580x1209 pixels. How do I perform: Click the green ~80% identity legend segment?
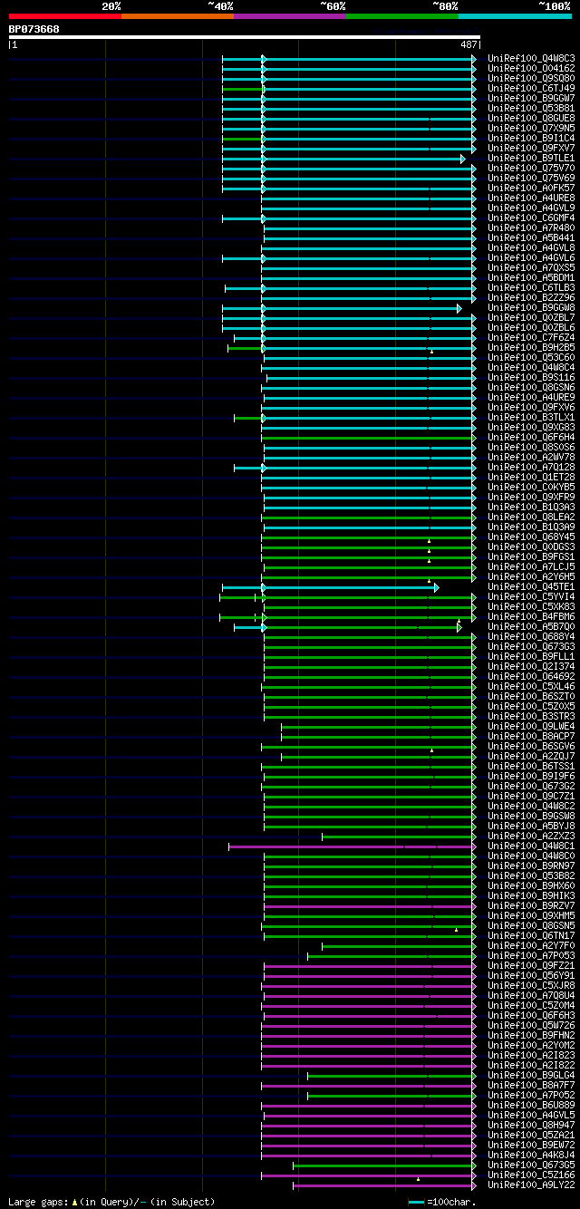(402, 16)
